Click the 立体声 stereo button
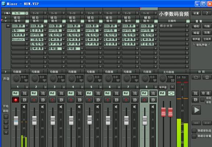This screenshot has width=212, height=147. 207,39
